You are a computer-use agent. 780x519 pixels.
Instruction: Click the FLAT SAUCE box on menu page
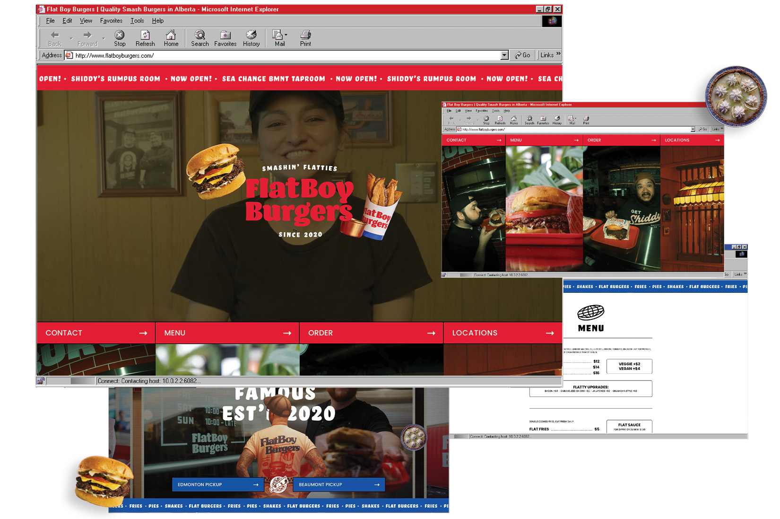(x=629, y=426)
